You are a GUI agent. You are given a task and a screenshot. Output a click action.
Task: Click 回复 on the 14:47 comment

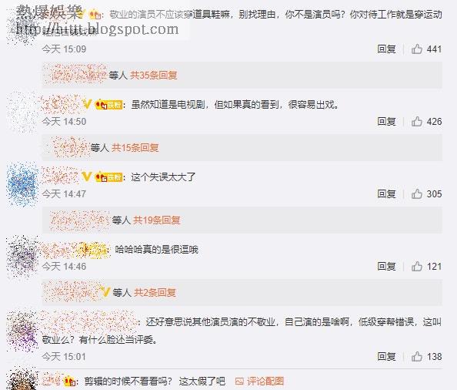[386, 193]
